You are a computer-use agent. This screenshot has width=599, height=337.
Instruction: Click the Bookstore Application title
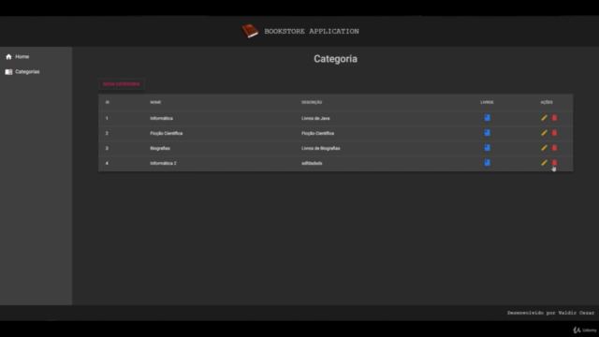312,31
